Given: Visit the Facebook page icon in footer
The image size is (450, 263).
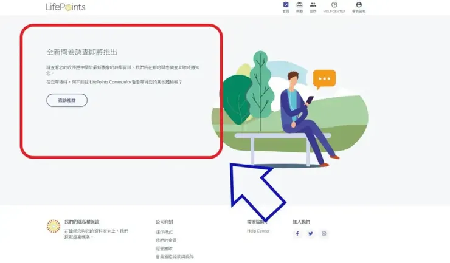Looking at the screenshot, I should coord(297,233).
